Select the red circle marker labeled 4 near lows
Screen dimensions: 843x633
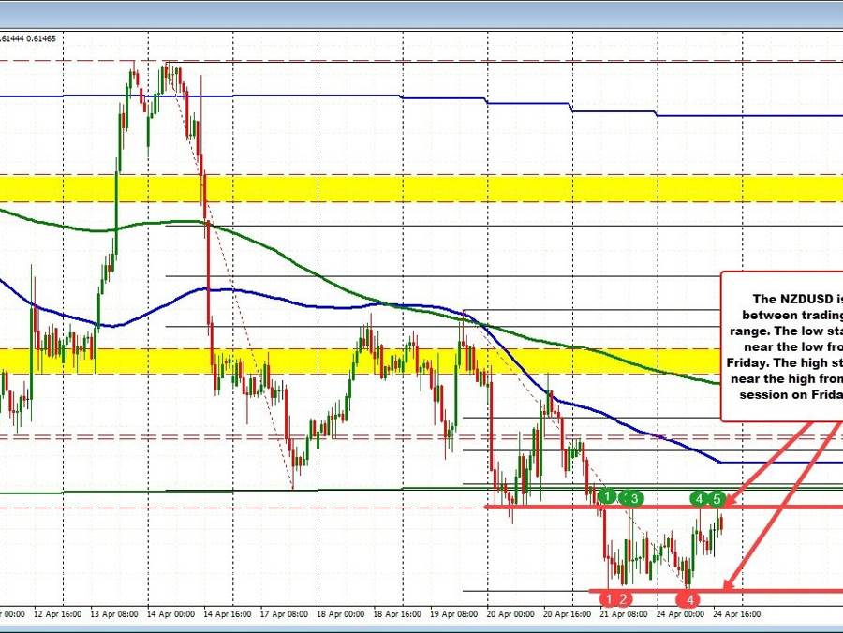click(x=689, y=599)
